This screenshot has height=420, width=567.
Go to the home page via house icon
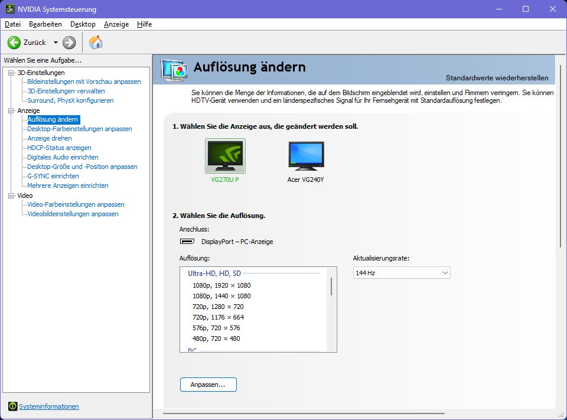coord(96,43)
